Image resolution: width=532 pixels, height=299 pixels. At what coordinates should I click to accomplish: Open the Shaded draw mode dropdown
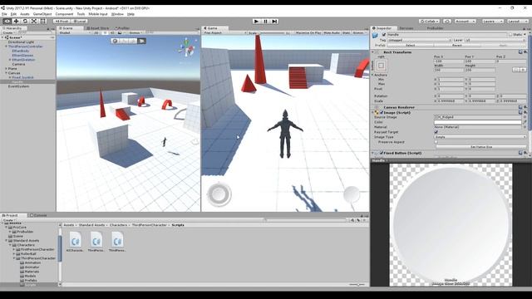tap(74, 33)
